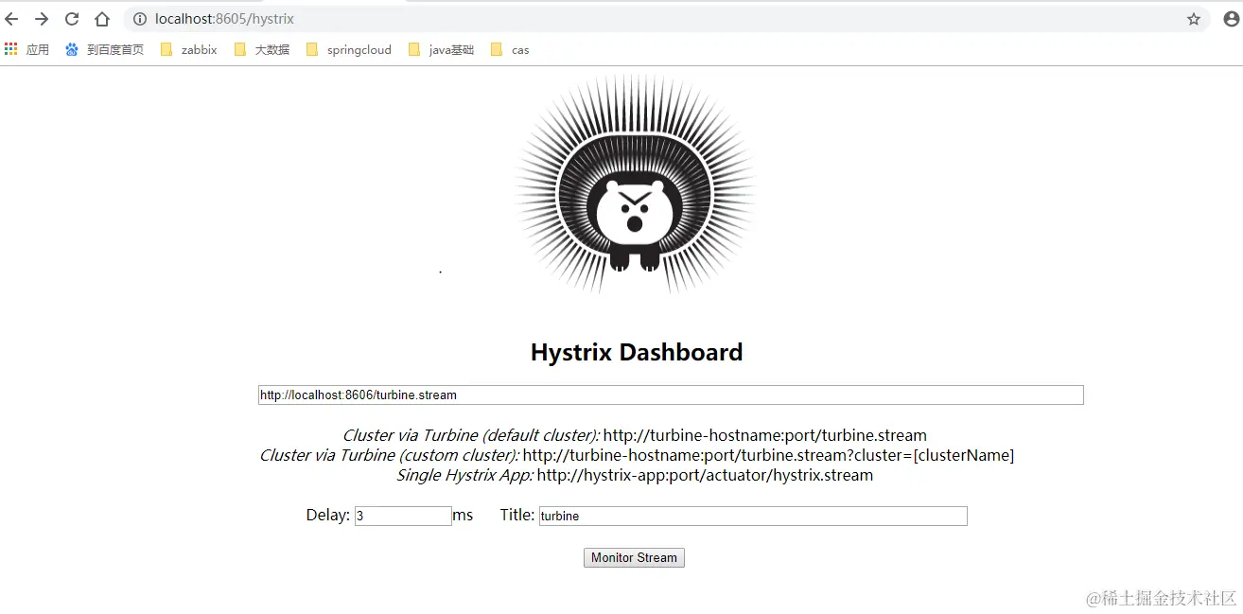The height and width of the screenshot is (614, 1243).
Task: Click the Title field containing turbine
Action: 753,517
